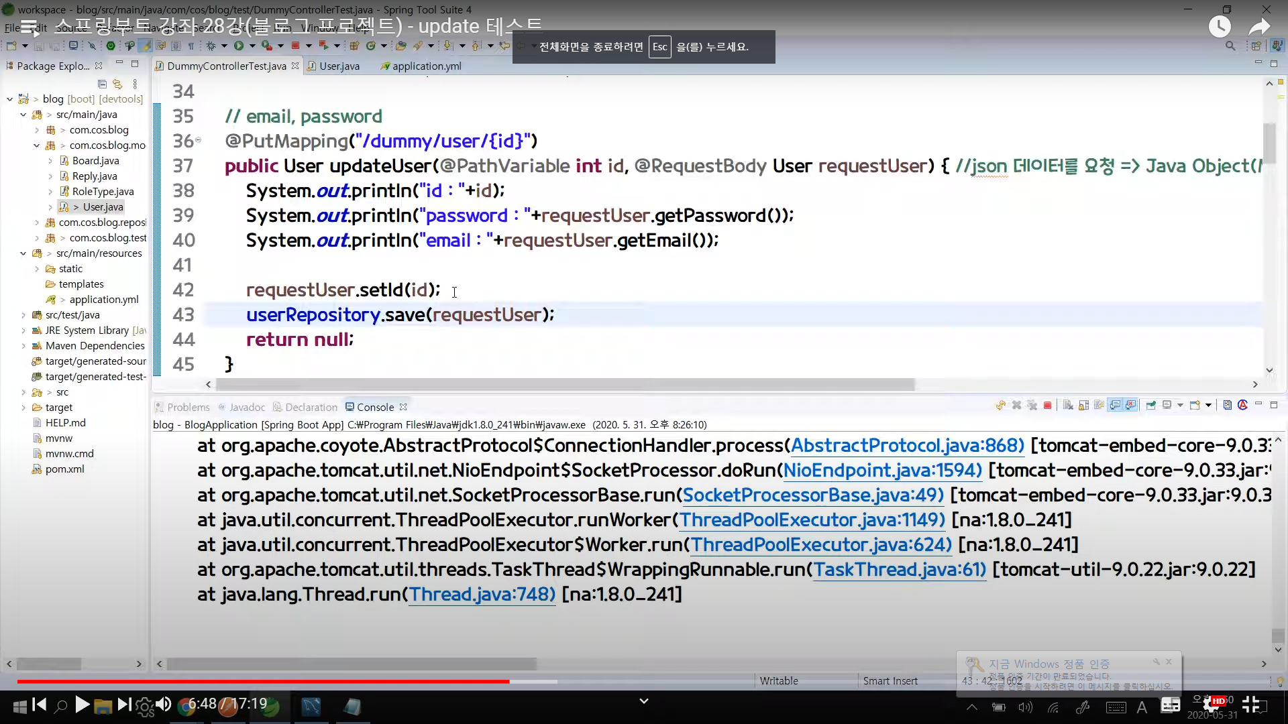Click the Boot Dashboard green power icon
This screenshot has height=724, width=1288.
(111, 46)
